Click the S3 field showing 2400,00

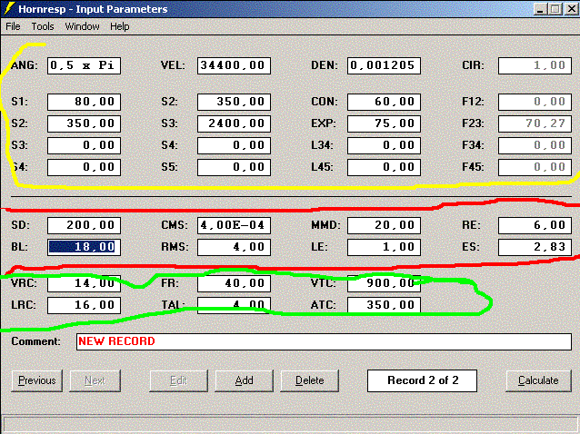pos(234,123)
